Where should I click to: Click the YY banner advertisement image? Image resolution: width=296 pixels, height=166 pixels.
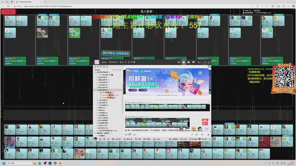tap(167, 82)
